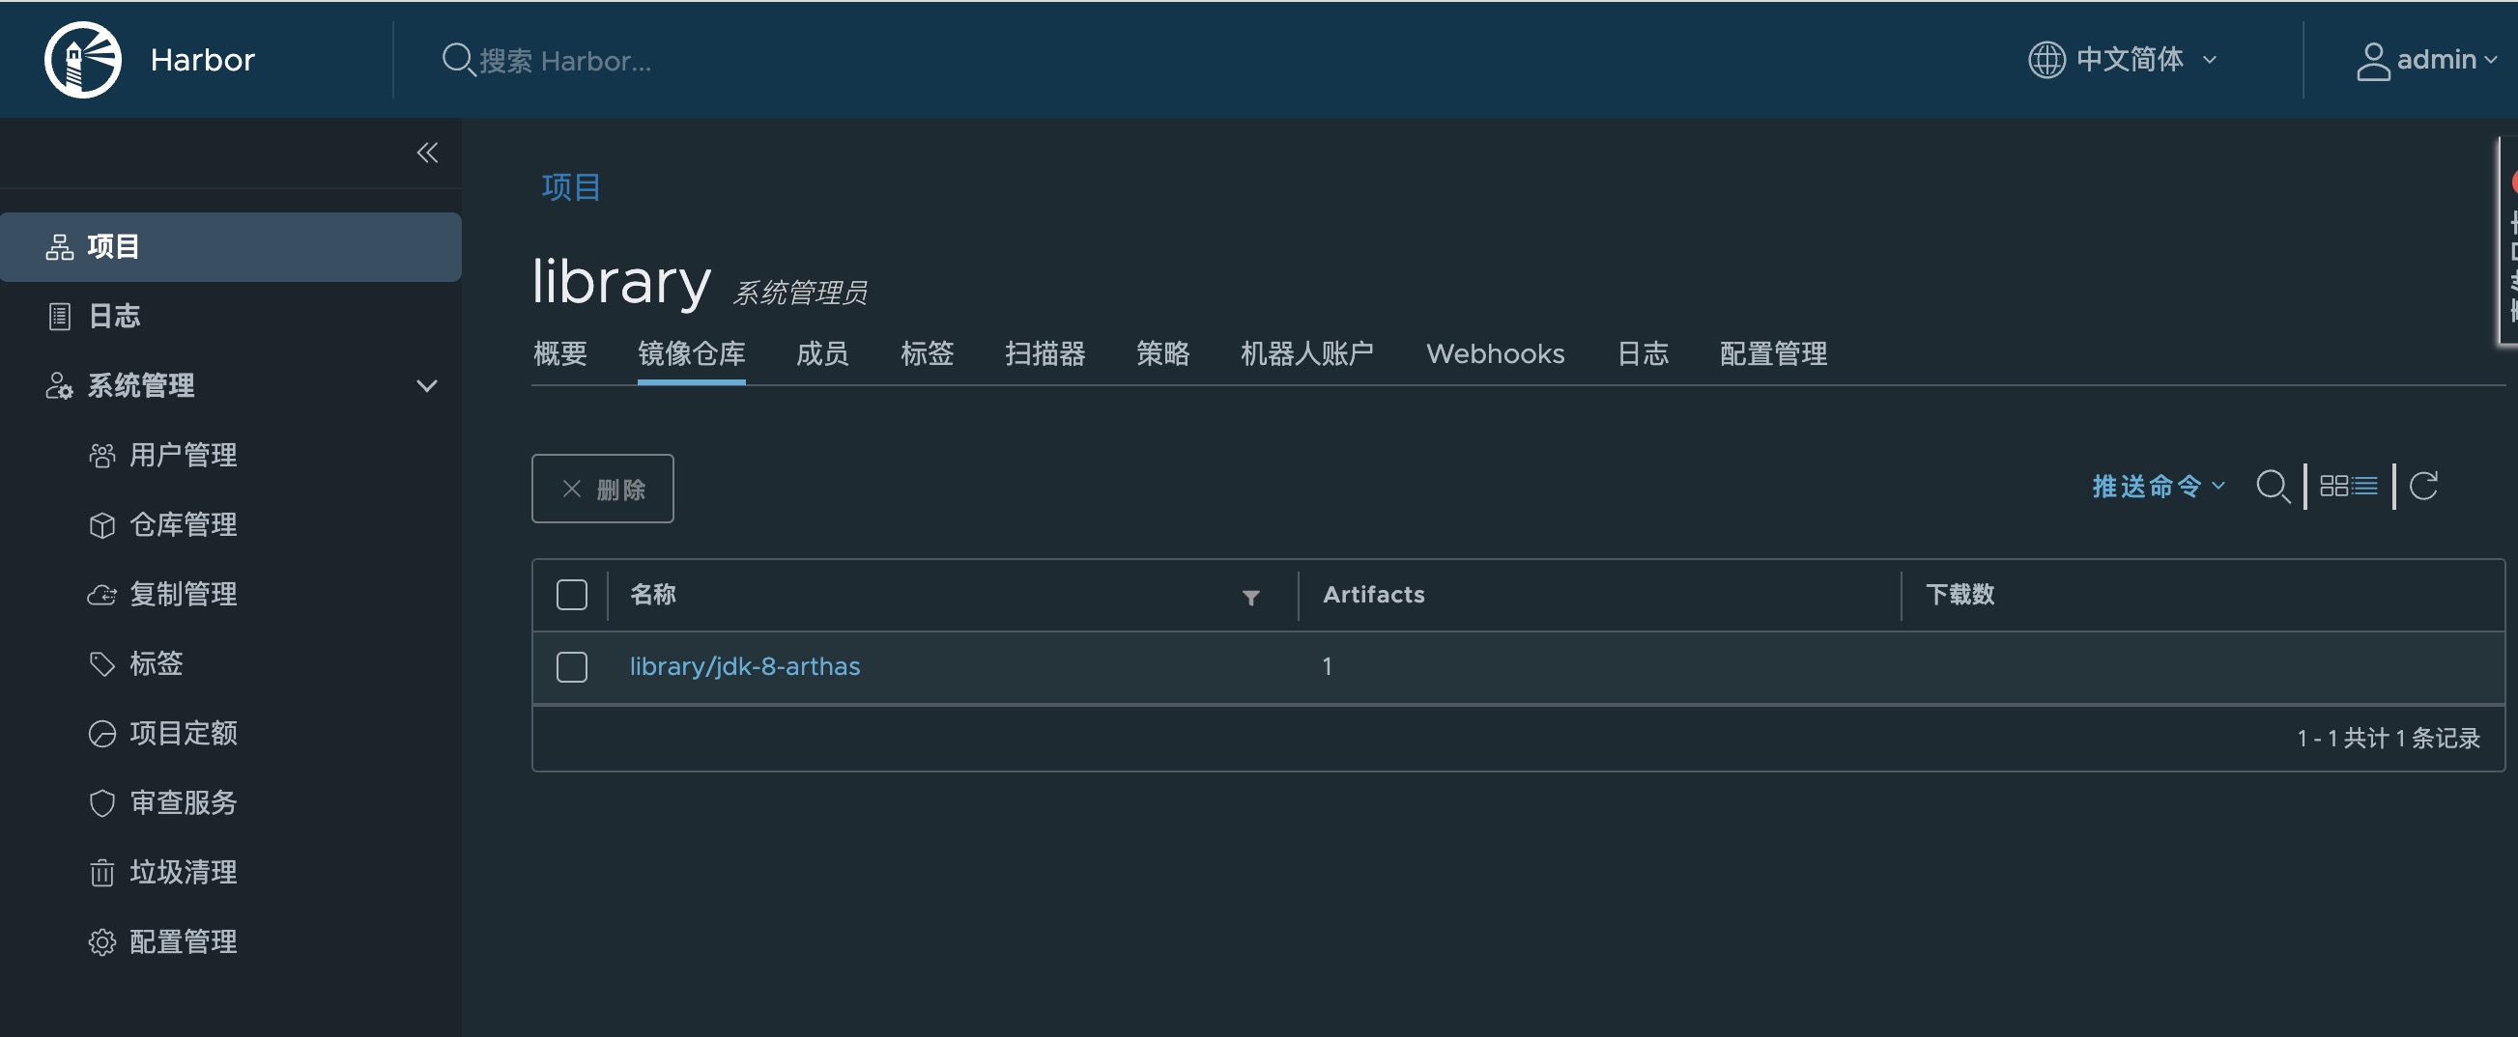Viewport: 2518px width, 1037px height.
Task: Check the library/jdk-8-arthas row checkbox
Action: (572, 667)
